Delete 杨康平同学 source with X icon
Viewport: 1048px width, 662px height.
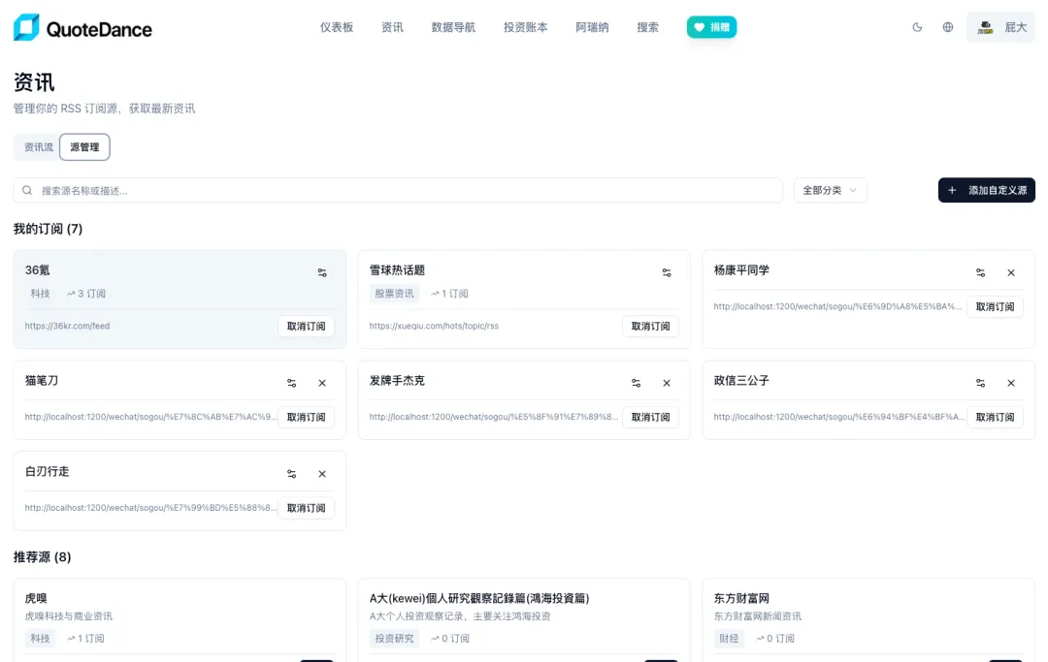(x=1011, y=272)
